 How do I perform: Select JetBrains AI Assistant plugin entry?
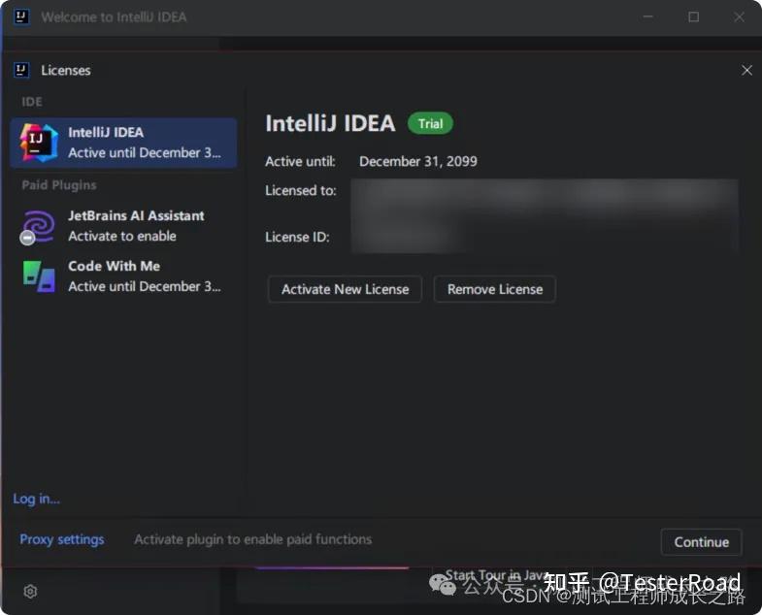(x=123, y=226)
